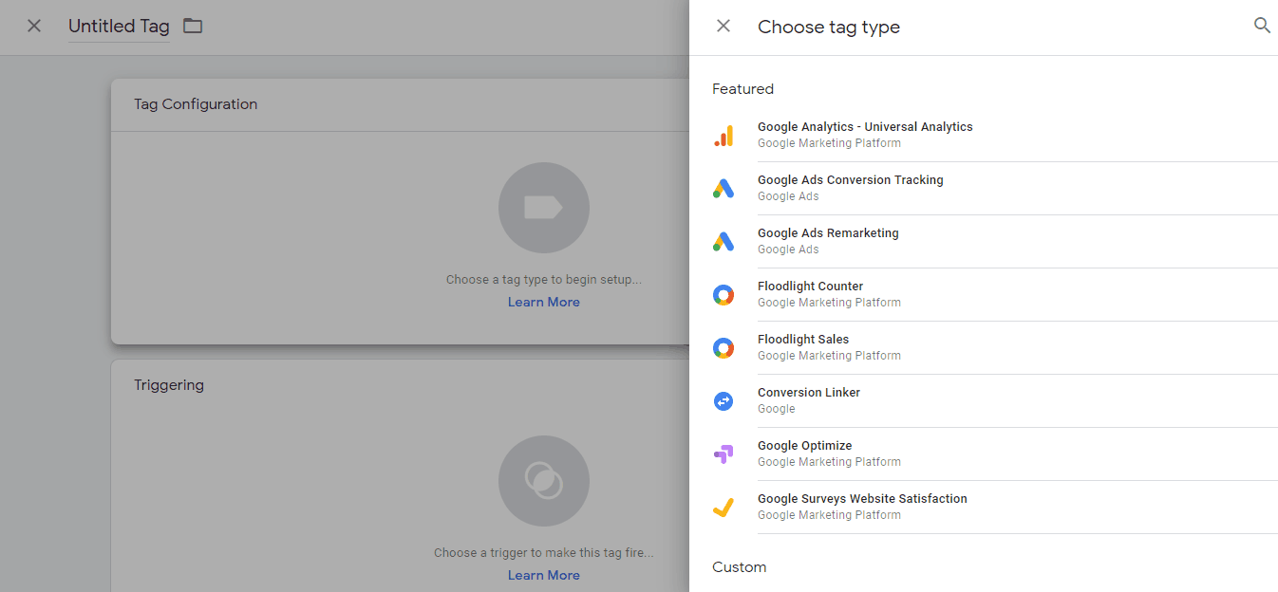The height and width of the screenshot is (592, 1278).
Task: Click the trigger placeholder circle in Triggering
Action: click(x=543, y=481)
